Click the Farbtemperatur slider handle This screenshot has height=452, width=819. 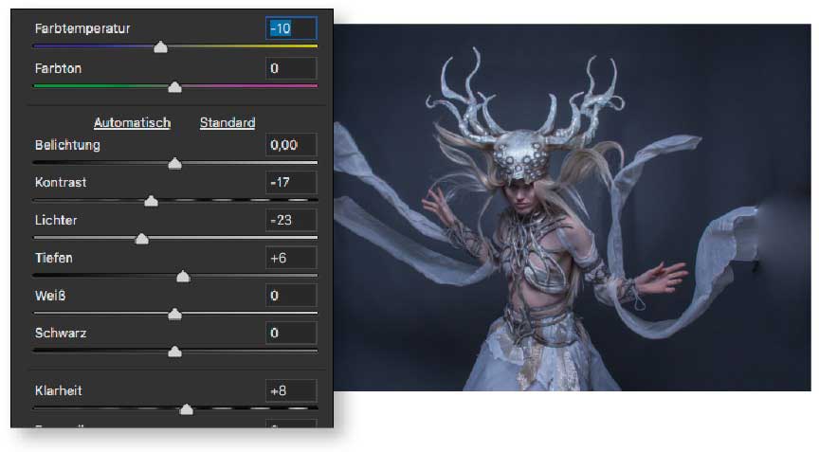[x=160, y=46]
